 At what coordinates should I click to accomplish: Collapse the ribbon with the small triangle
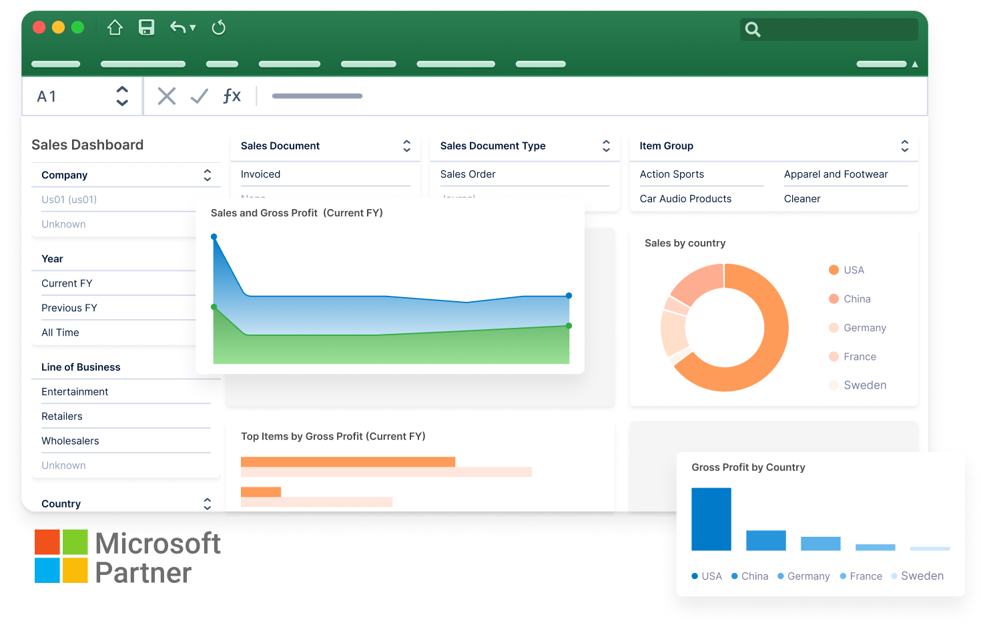915,64
